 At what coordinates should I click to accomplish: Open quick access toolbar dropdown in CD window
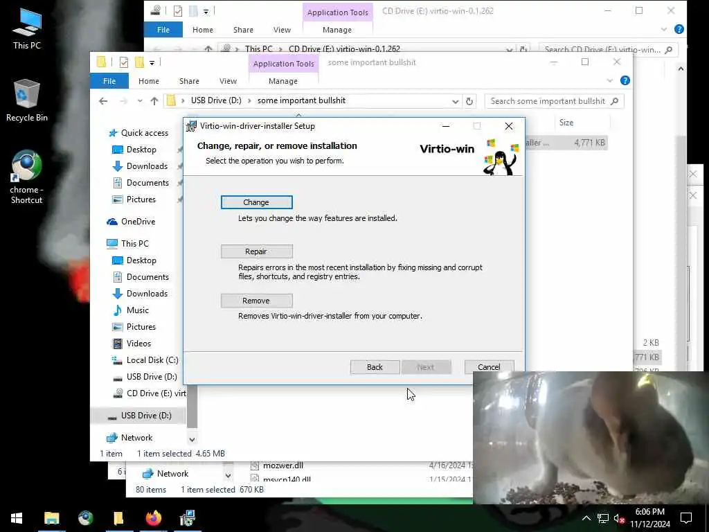(206, 11)
